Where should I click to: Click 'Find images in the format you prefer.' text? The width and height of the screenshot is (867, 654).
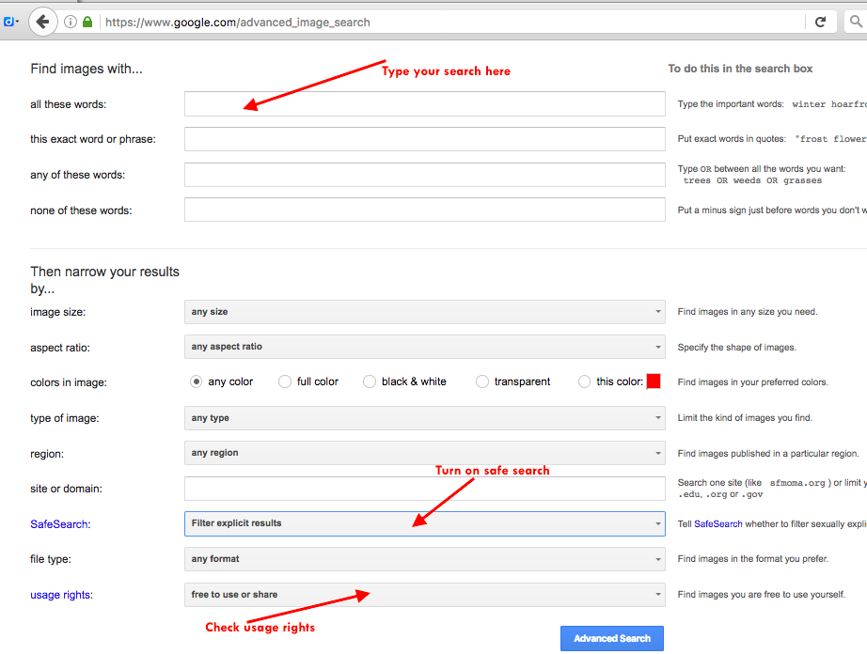tap(753, 559)
